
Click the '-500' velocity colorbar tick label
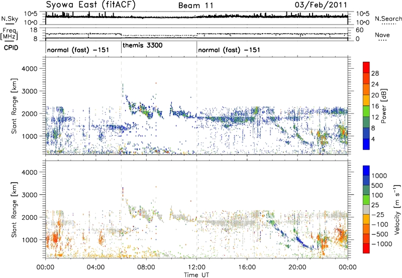[x=380, y=234]
